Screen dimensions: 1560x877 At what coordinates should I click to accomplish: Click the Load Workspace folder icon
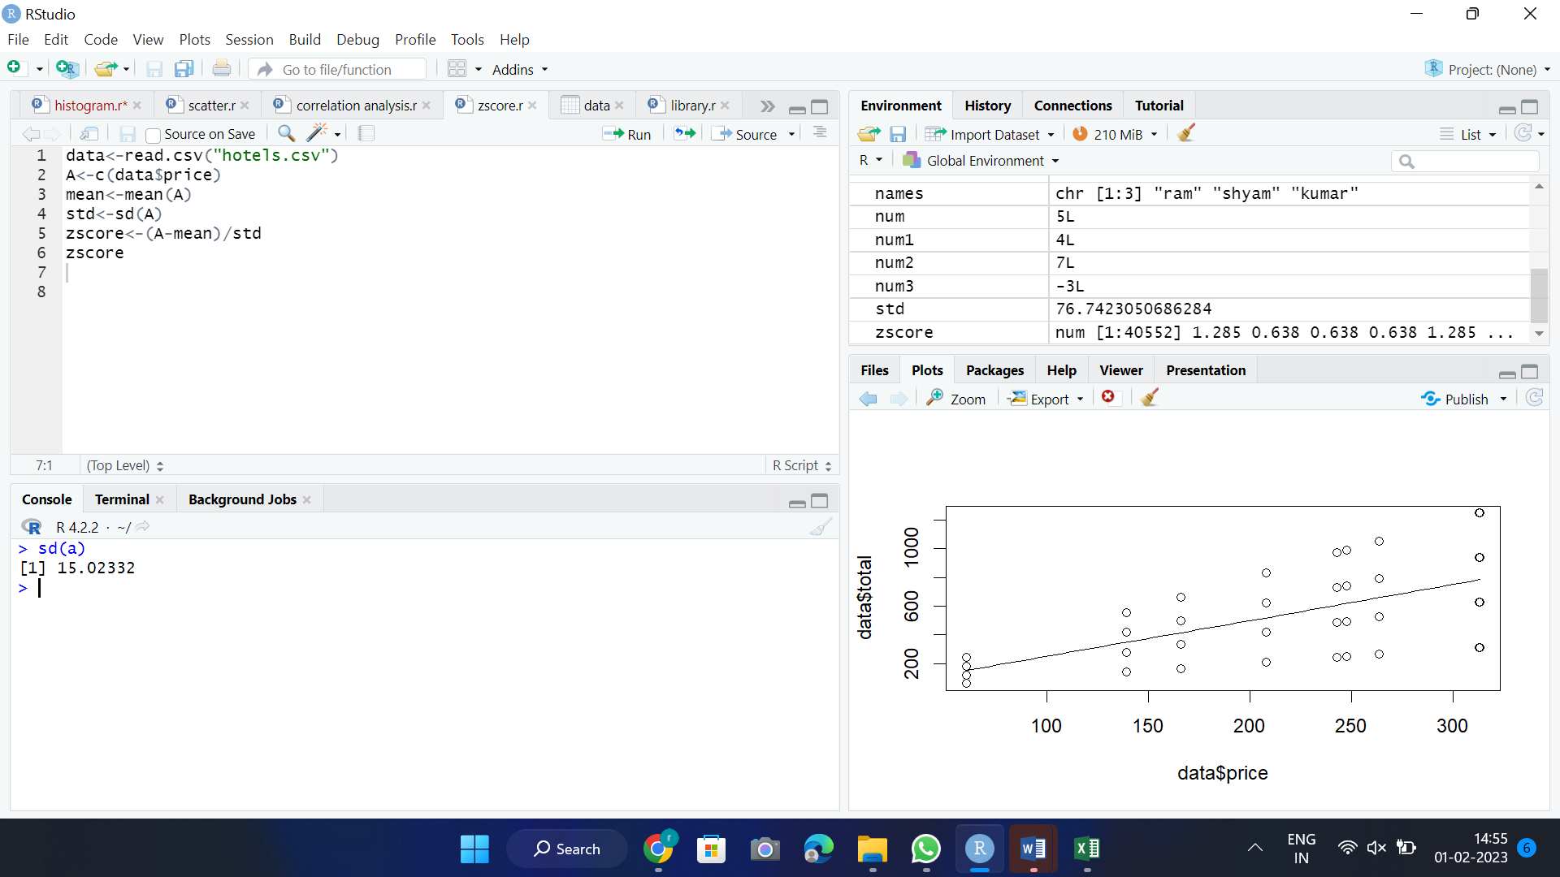click(869, 134)
